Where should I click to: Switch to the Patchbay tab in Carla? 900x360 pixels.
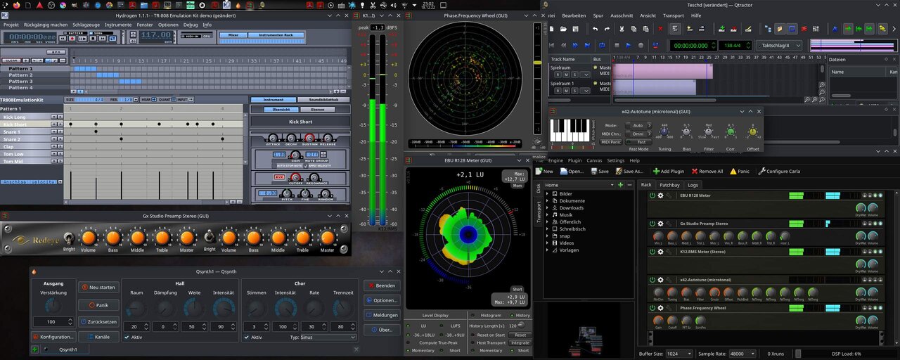(669, 185)
